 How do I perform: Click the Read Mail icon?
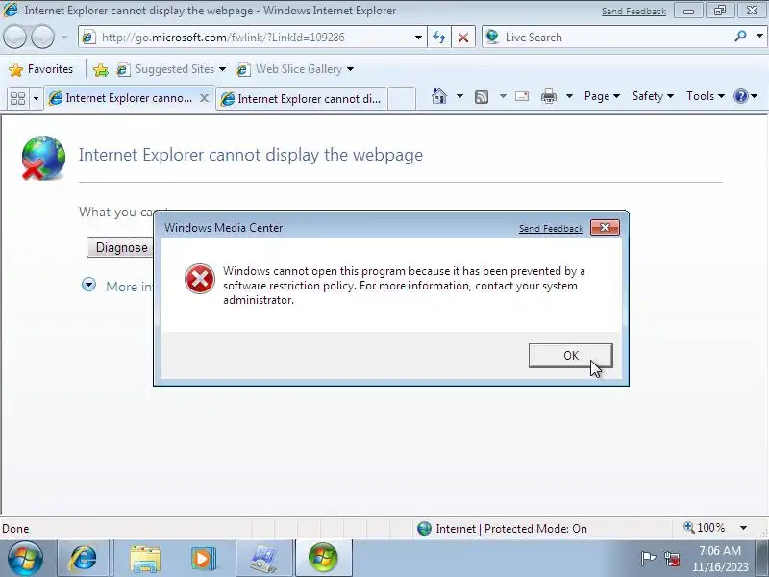tap(522, 96)
